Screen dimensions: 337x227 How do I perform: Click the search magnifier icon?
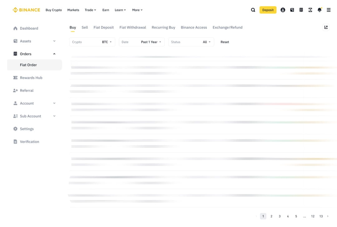pyautogui.click(x=253, y=10)
